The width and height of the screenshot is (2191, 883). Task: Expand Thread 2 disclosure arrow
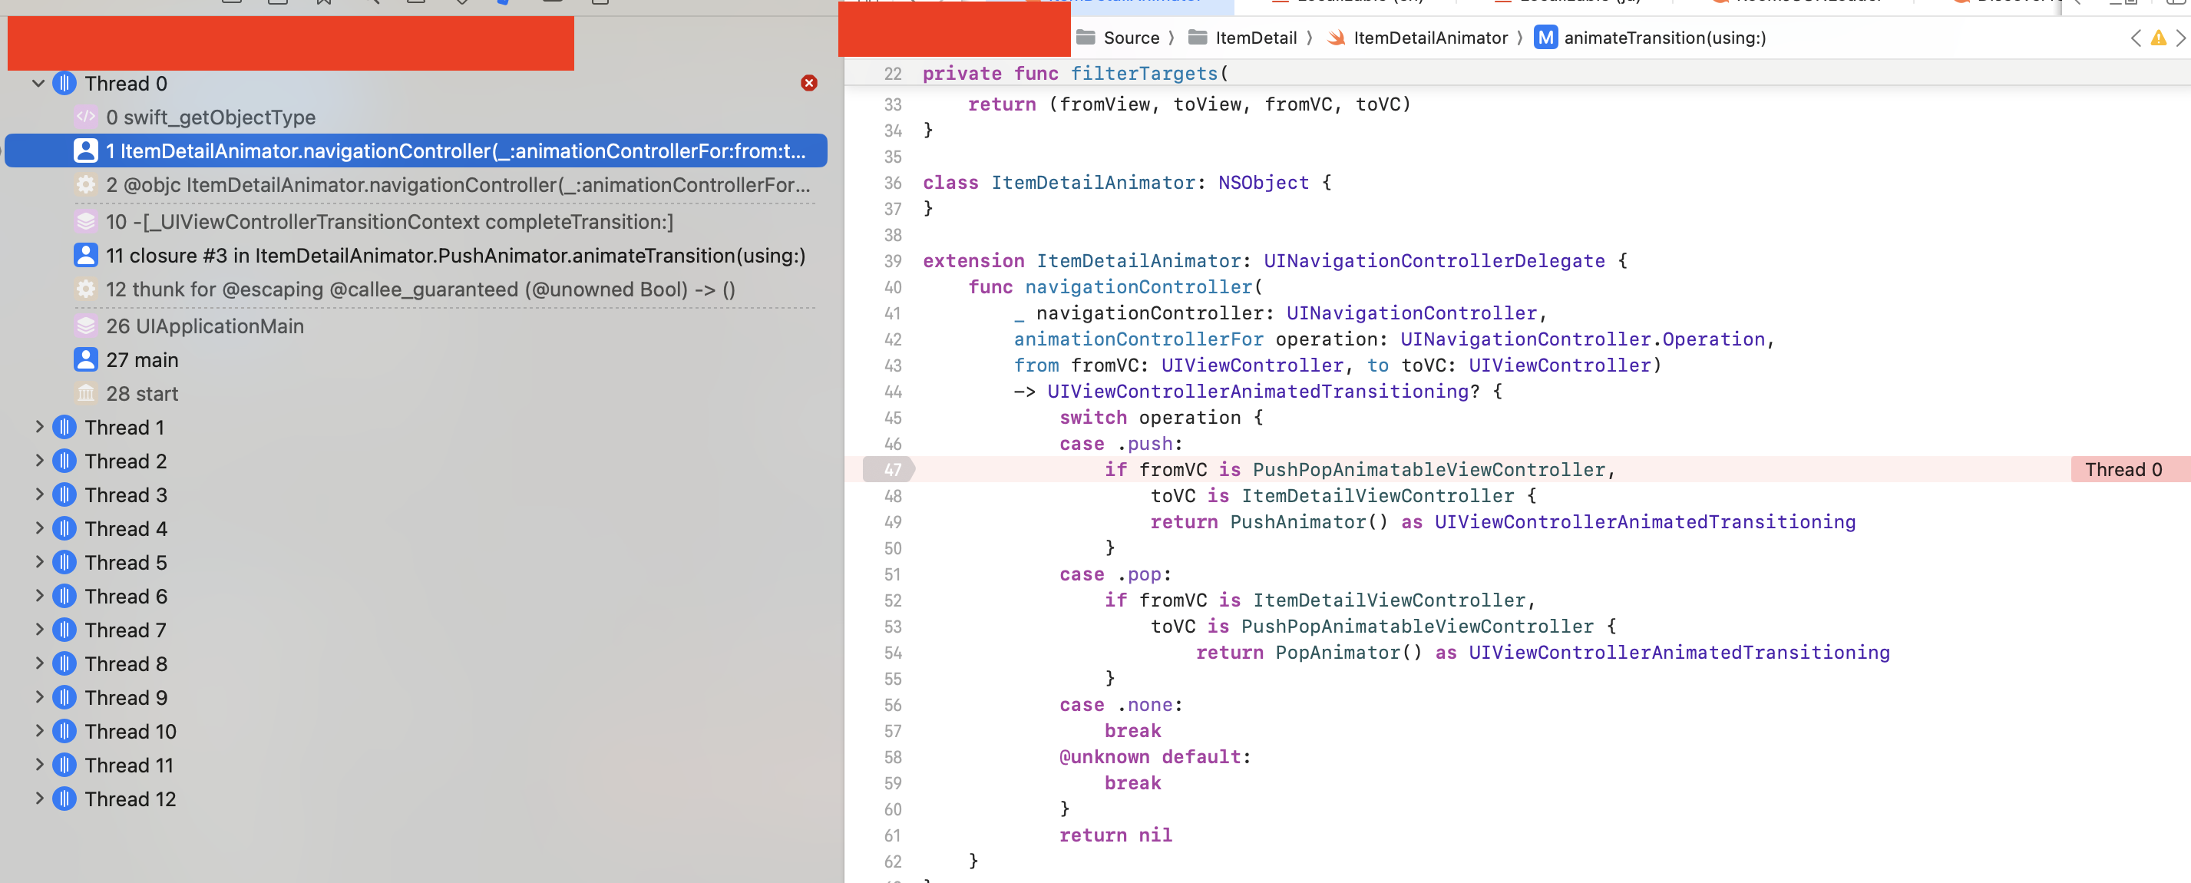coord(39,461)
